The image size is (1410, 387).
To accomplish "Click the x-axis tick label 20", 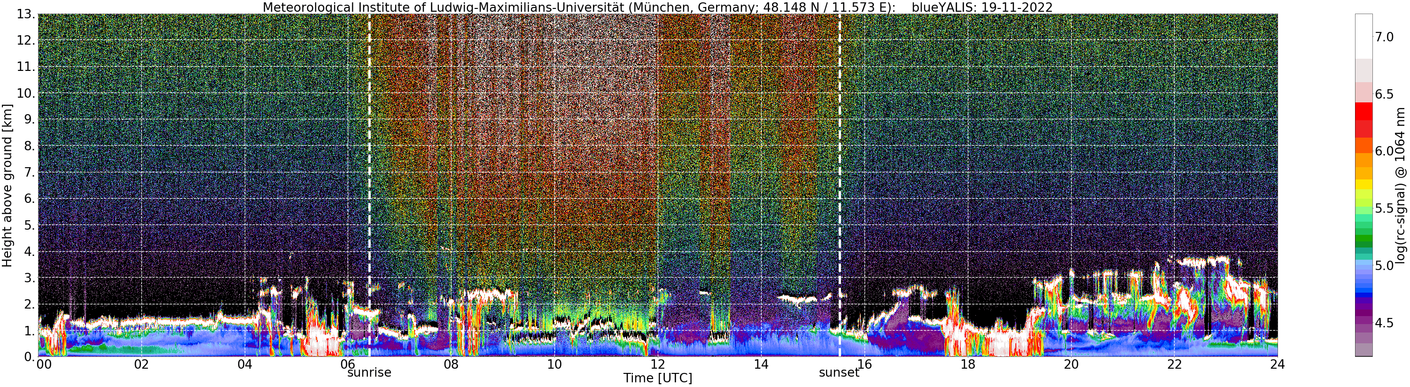I will [x=1071, y=364].
